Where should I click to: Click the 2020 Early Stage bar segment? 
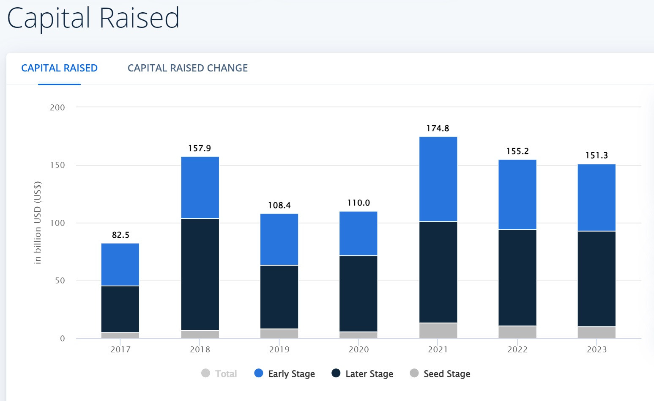coord(358,233)
